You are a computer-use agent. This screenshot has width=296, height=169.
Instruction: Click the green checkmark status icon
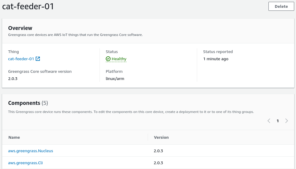click(x=108, y=59)
